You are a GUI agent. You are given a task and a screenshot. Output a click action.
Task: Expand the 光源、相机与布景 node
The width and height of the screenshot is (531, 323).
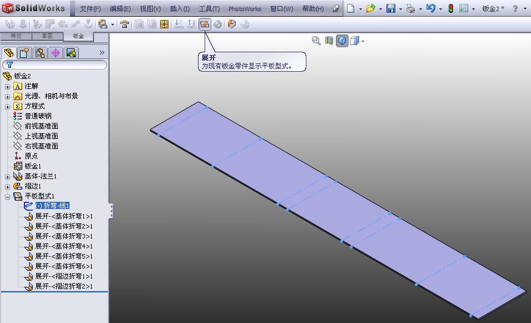coord(7,97)
